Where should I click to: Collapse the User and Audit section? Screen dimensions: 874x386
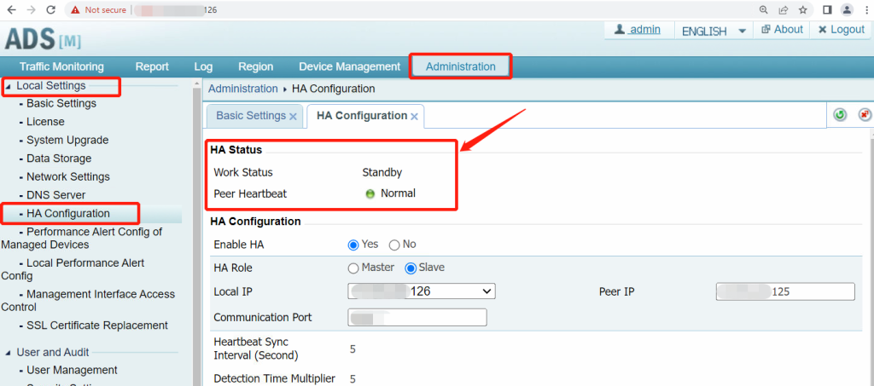pyautogui.click(x=8, y=353)
